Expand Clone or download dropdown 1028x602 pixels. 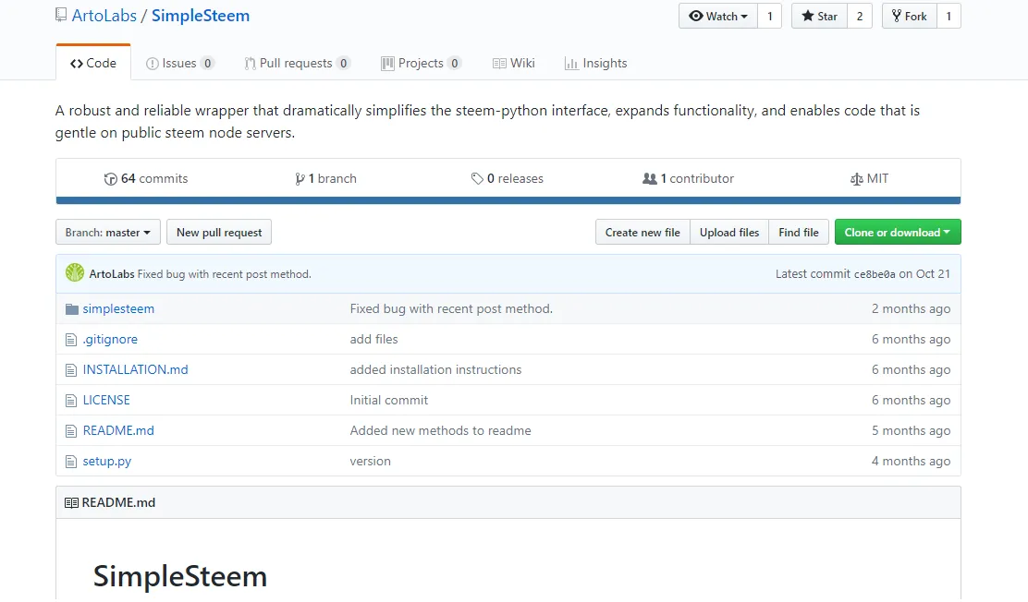pos(898,232)
